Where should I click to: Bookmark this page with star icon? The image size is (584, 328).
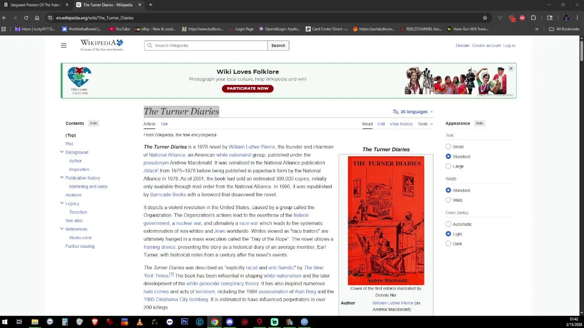[485, 18]
